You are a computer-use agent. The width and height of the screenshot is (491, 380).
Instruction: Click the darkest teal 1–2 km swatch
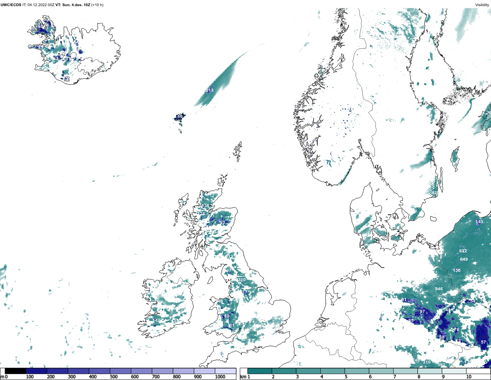260,371
